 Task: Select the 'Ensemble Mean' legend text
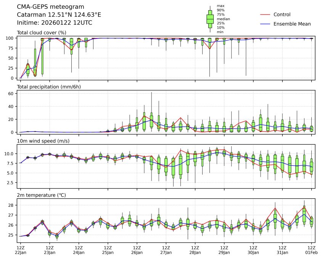[292, 24]
